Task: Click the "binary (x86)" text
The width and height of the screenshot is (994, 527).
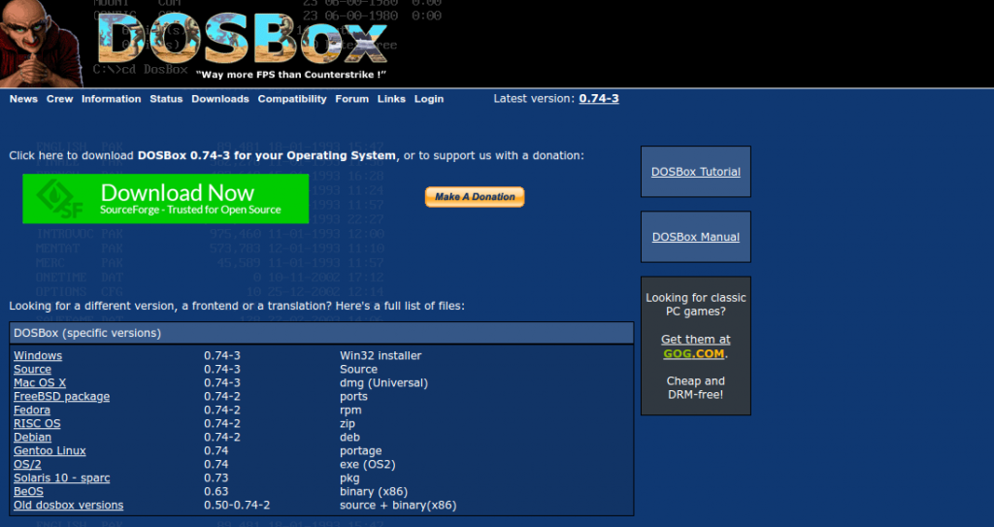Action: 374,491
